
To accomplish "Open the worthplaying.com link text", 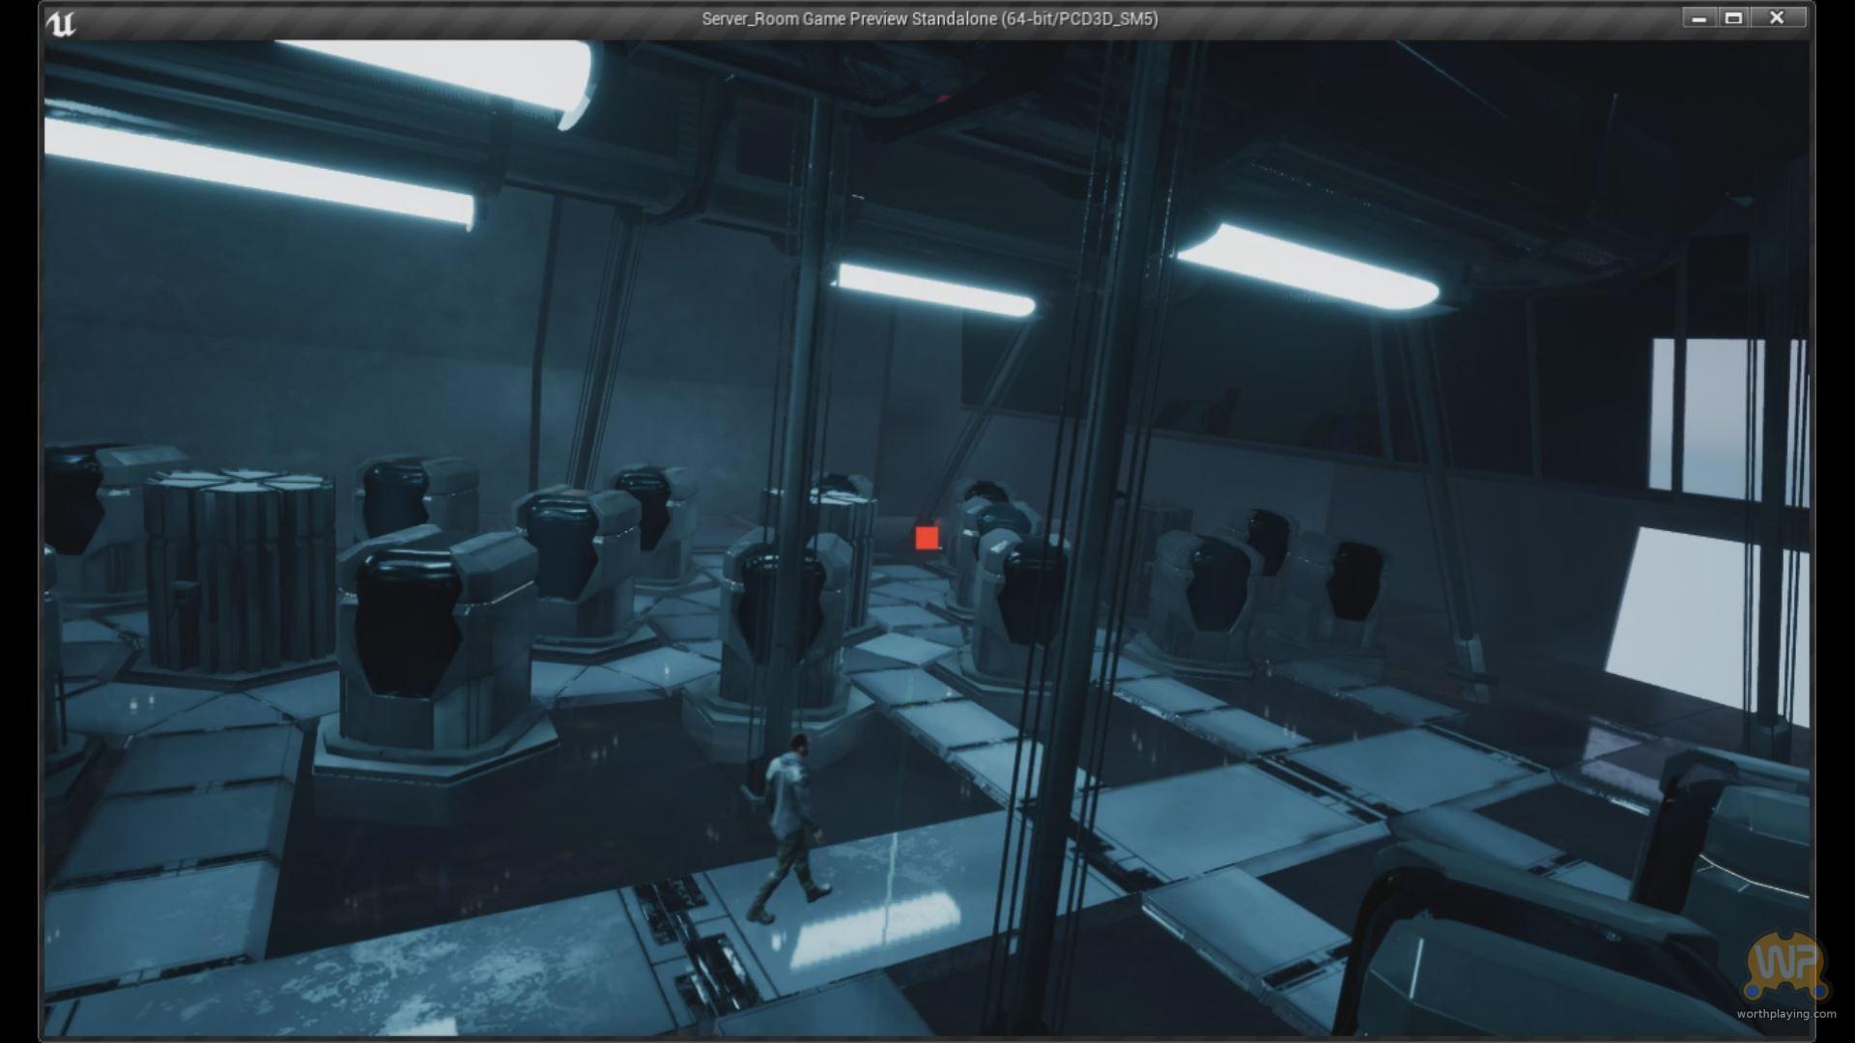I will coord(1785,1014).
